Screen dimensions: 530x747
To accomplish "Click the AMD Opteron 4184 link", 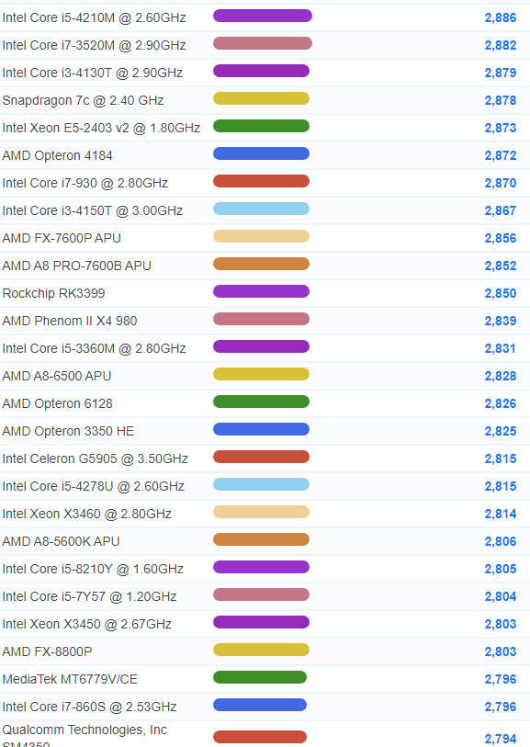I will [x=57, y=156].
